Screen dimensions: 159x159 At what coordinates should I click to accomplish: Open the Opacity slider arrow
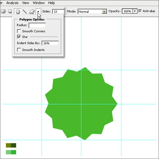(135, 11)
